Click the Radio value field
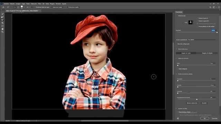The height and width of the screenshot is (124, 221). point(213,63)
